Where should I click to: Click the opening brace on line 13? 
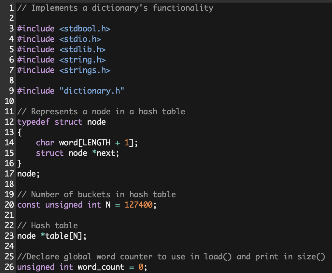click(20, 132)
